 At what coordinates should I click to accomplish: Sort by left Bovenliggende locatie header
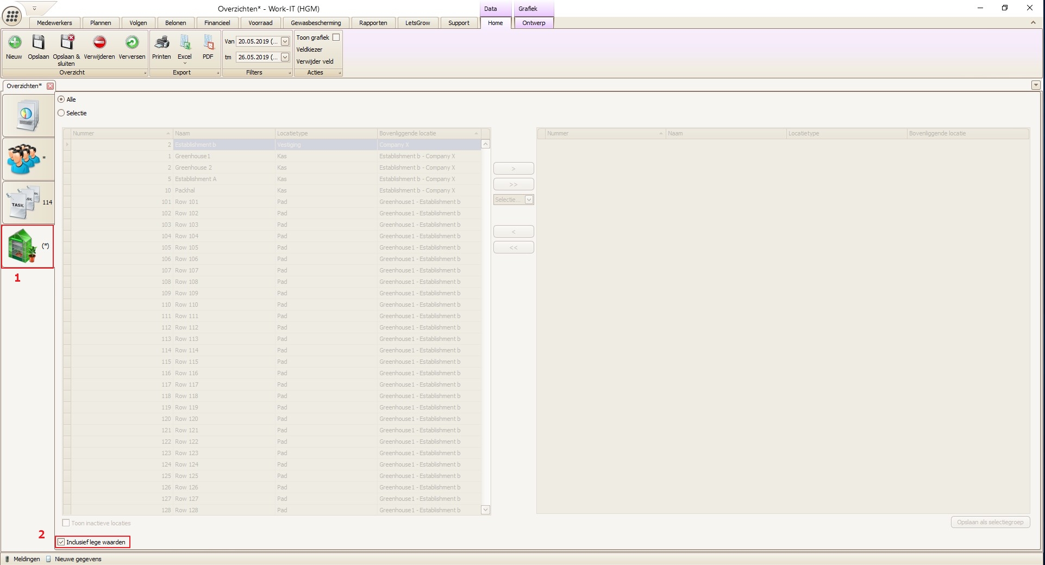tap(429, 133)
